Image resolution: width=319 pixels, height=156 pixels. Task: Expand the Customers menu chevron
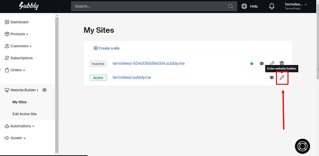click(31, 46)
